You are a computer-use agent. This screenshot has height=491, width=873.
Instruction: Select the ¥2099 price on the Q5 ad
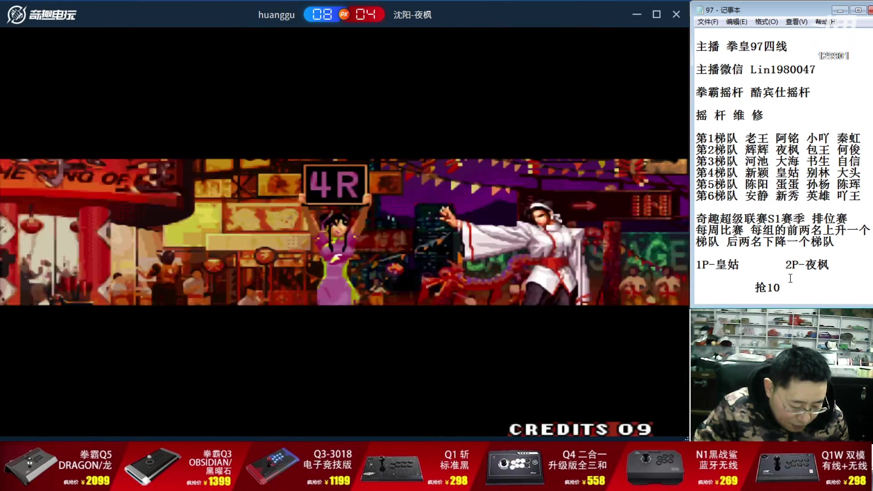click(x=95, y=481)
